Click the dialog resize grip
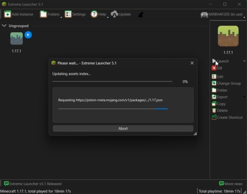The width and height of the screenshot is (247, 194). click(x=195, y=134)
